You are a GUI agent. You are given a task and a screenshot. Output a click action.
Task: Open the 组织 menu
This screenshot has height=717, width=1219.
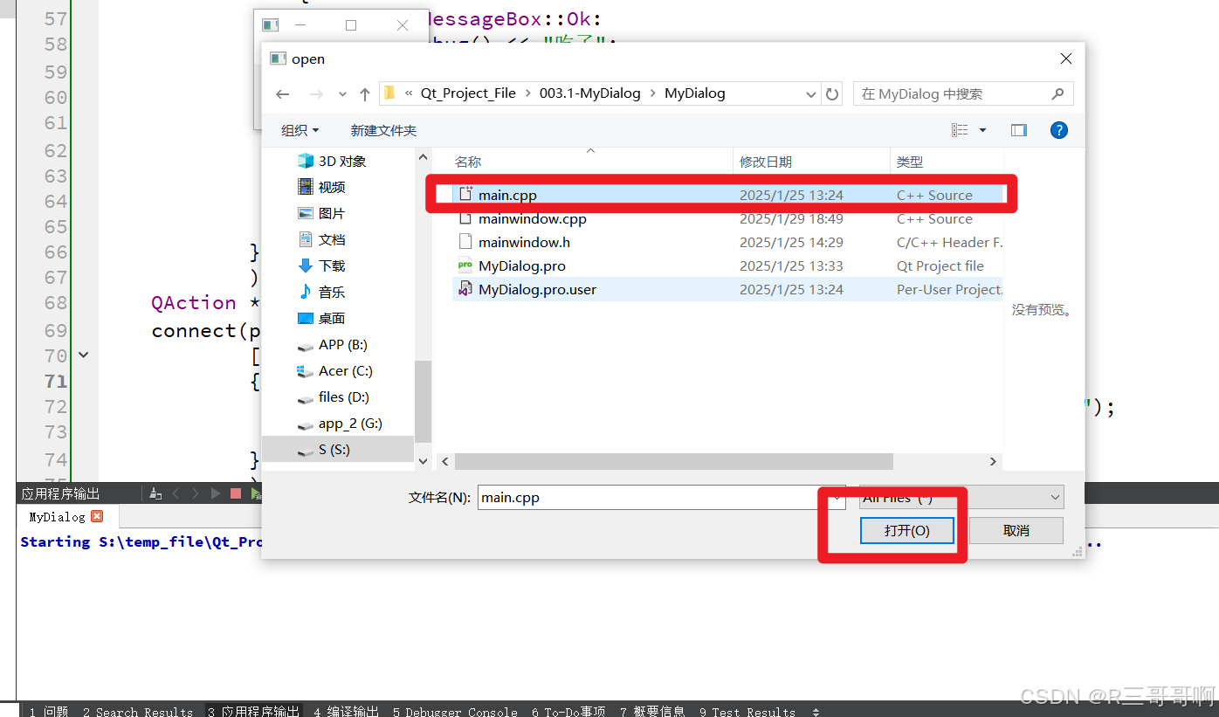coord(300,130)
